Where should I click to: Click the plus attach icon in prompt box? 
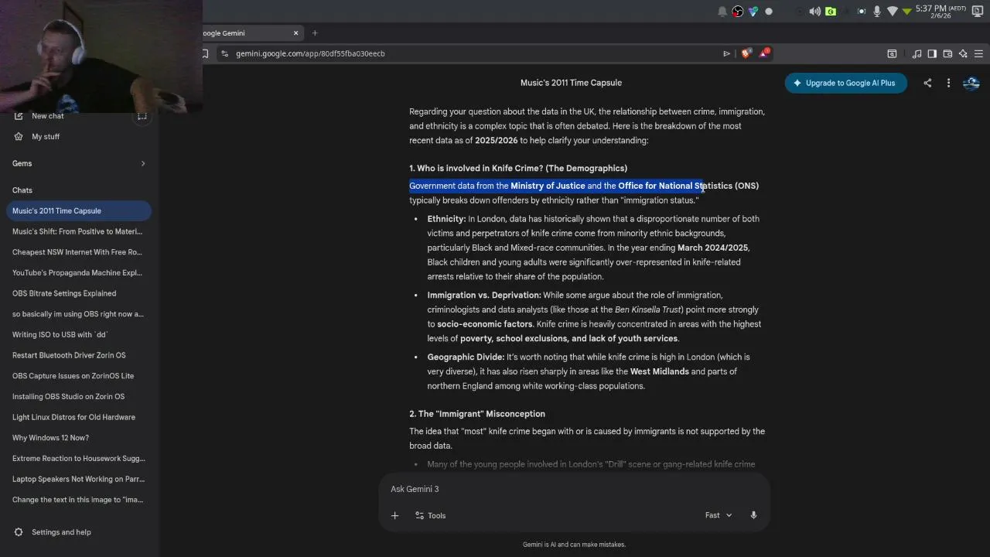pyautogui.click(x=394, y=515)
